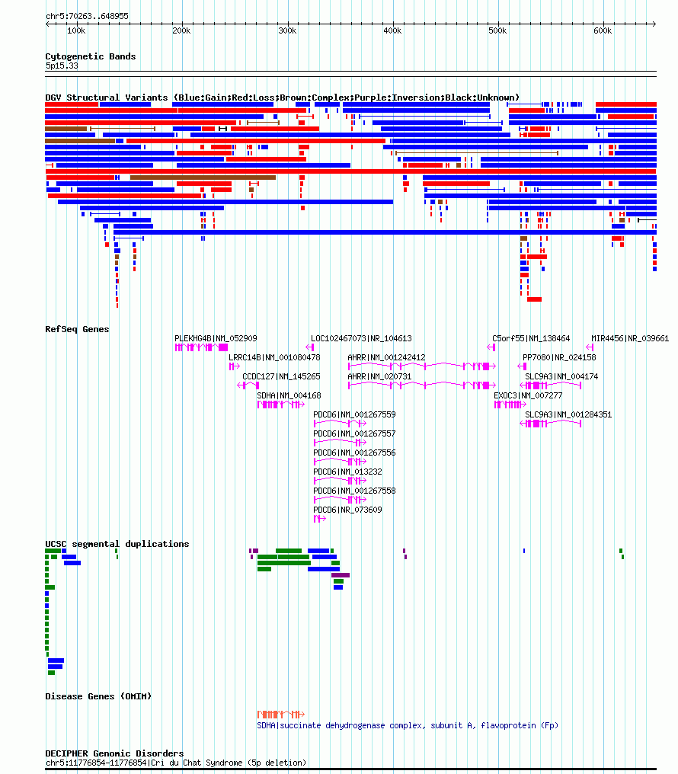Click the 5p15.33 band label
Viewport: 678px width, 774px height.
(62, 66)
